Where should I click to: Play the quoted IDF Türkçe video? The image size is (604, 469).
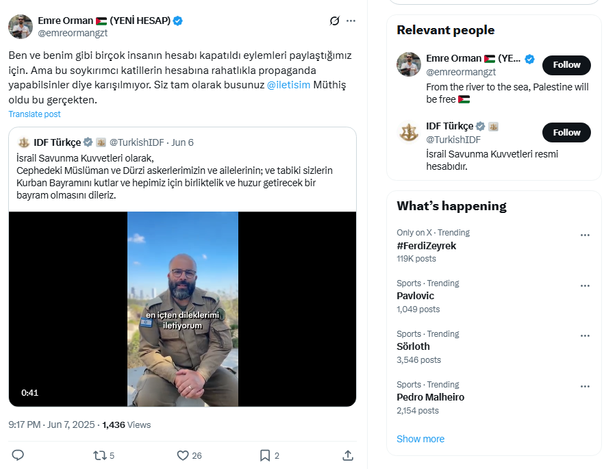(182, 309)
